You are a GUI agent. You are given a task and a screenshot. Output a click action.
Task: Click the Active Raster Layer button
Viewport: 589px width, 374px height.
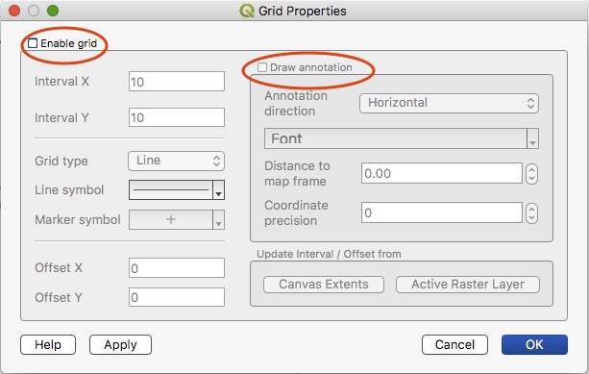click(468, 285)
